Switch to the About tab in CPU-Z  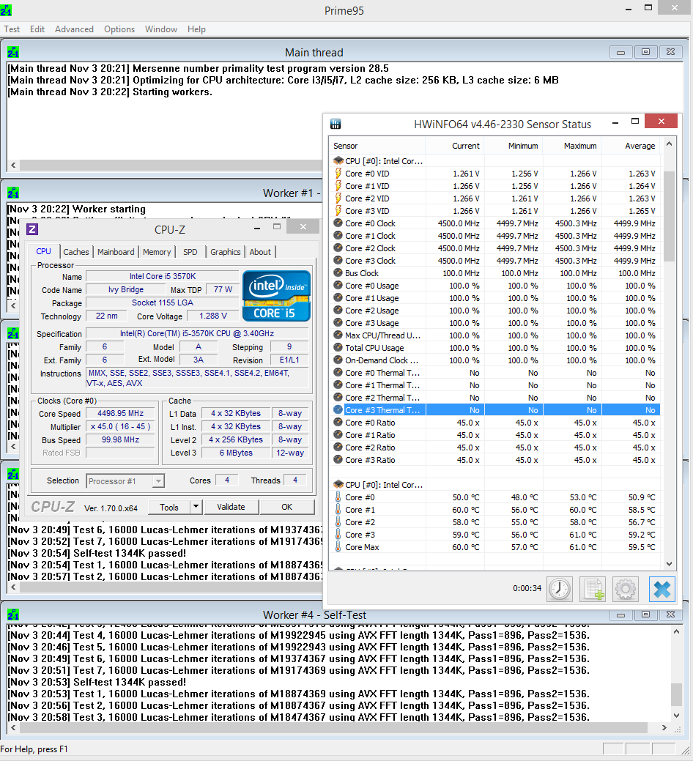[260, 252]
